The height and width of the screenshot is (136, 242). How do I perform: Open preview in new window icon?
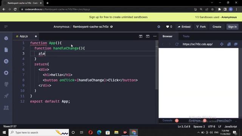click(236, 44)
